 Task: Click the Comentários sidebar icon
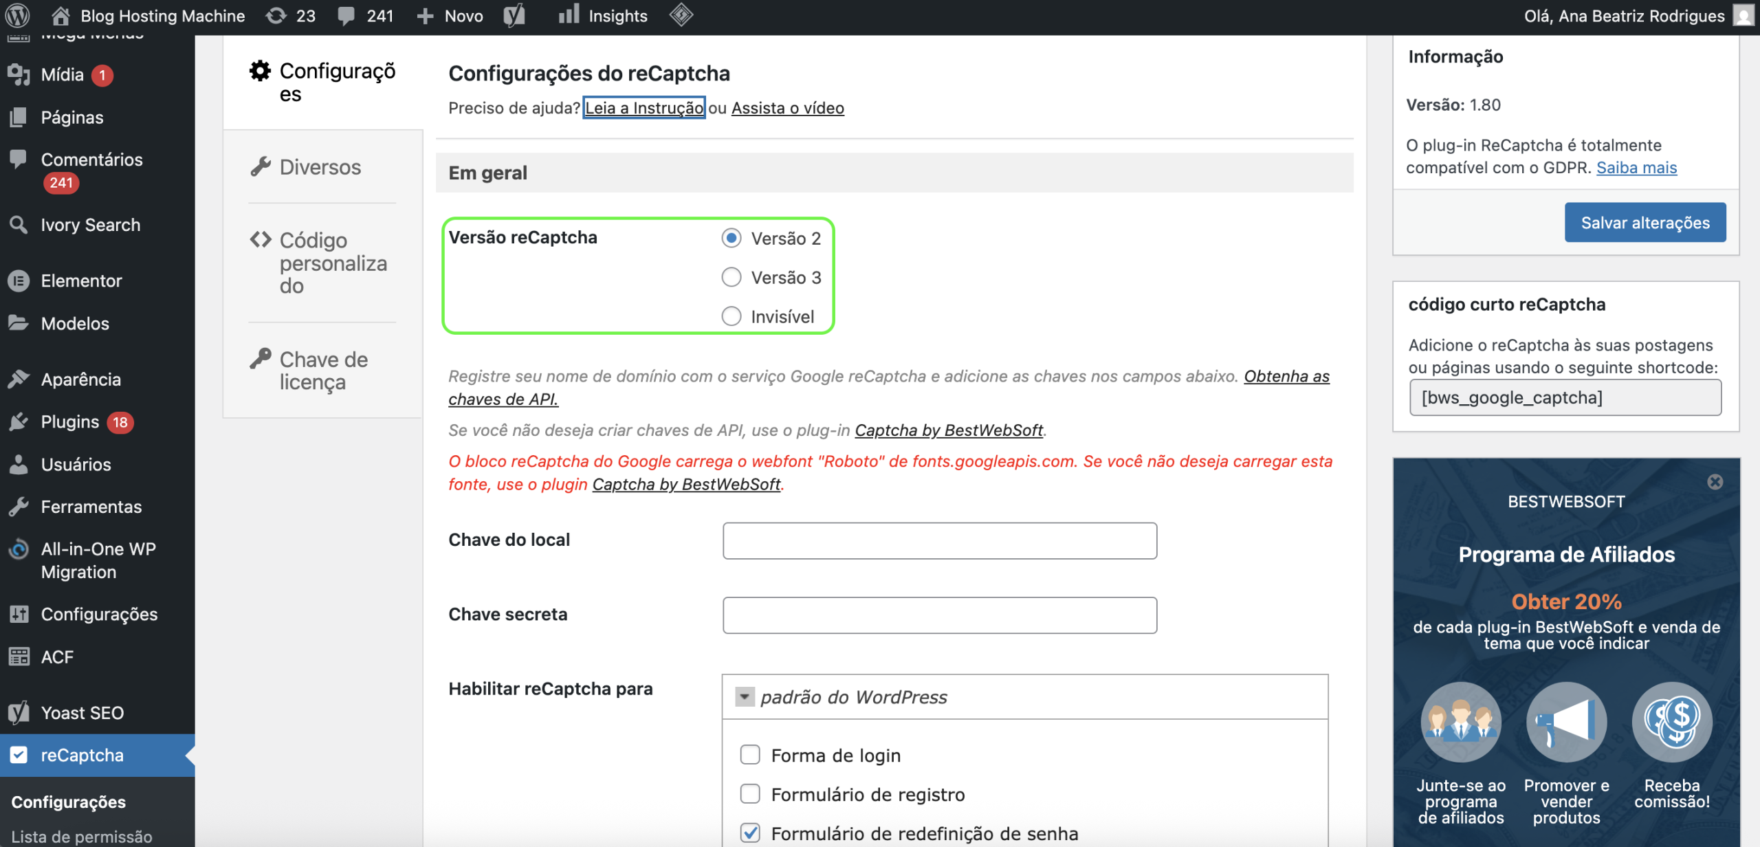tap(19, 159)
